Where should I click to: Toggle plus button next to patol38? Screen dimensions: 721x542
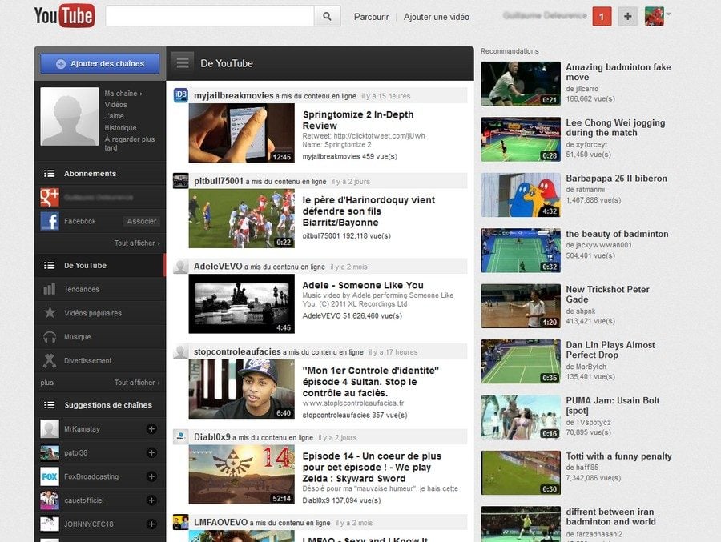(x=151, y=452)
